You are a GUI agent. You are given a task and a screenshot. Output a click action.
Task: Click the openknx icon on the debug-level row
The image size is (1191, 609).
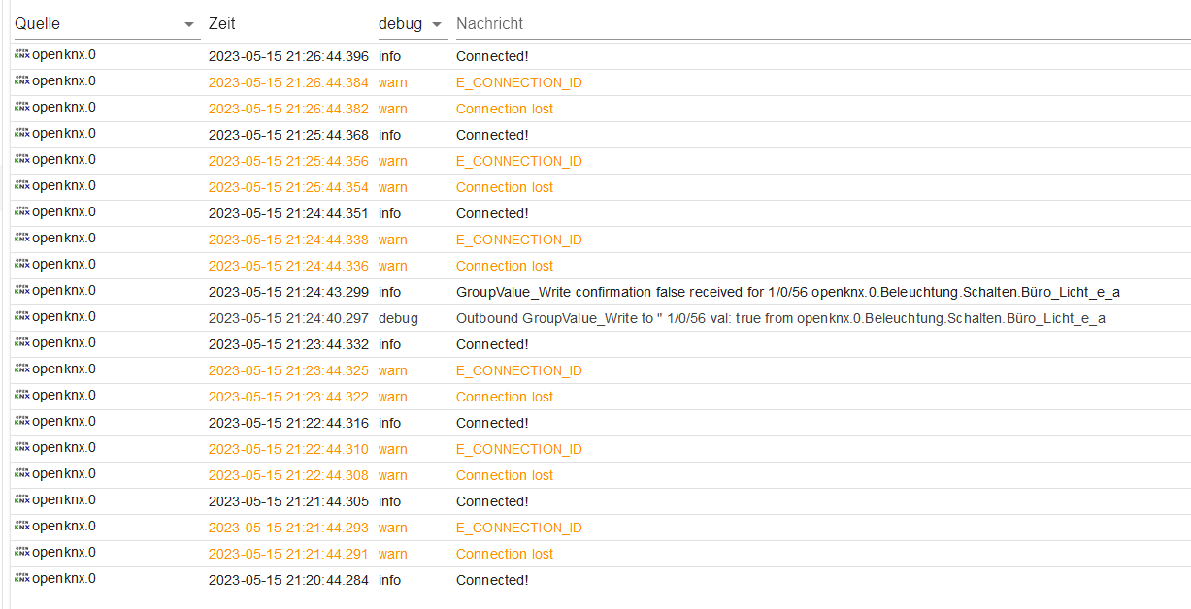point(21,317)
